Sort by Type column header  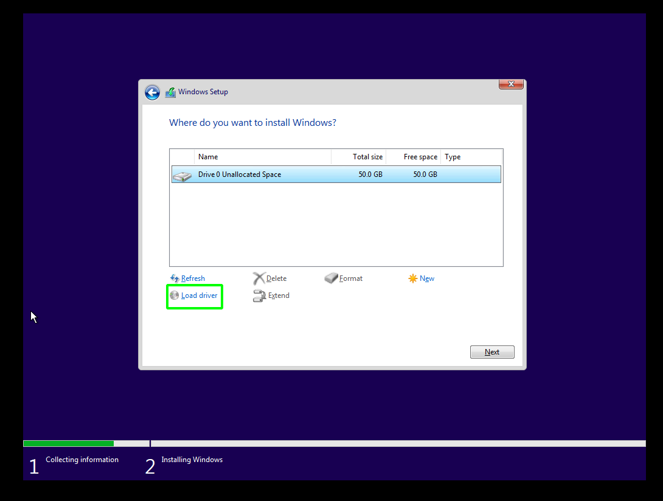(471, 157)
